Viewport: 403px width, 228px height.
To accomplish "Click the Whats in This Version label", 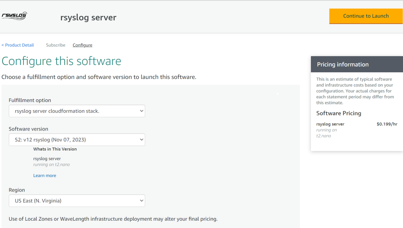I will click(55, 149).
